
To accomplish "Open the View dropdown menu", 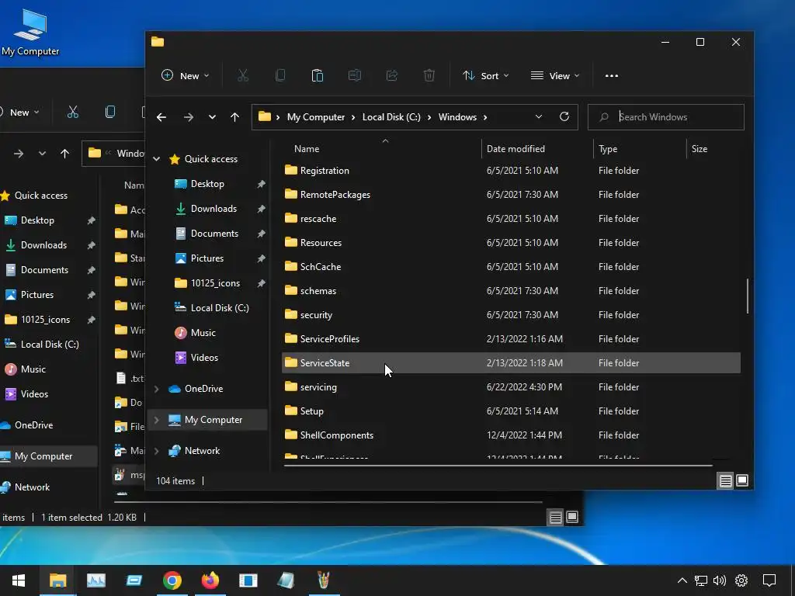I will [554, 75].
